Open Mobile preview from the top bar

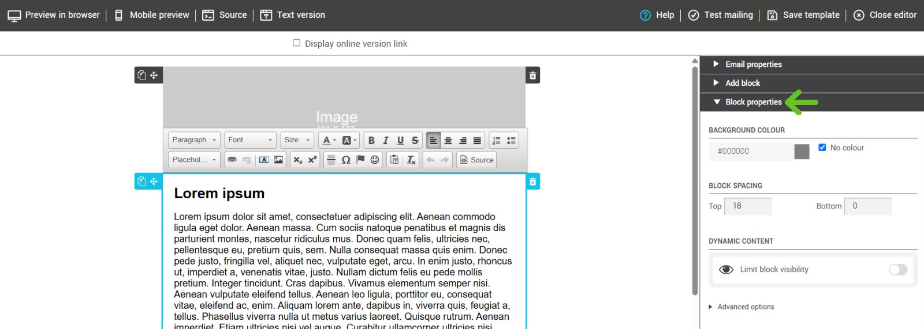[x=152, y=15]
